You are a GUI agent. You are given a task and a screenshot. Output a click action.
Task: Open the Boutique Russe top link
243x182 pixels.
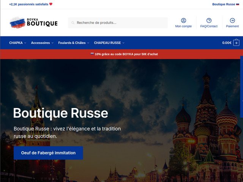coord(223,4)
